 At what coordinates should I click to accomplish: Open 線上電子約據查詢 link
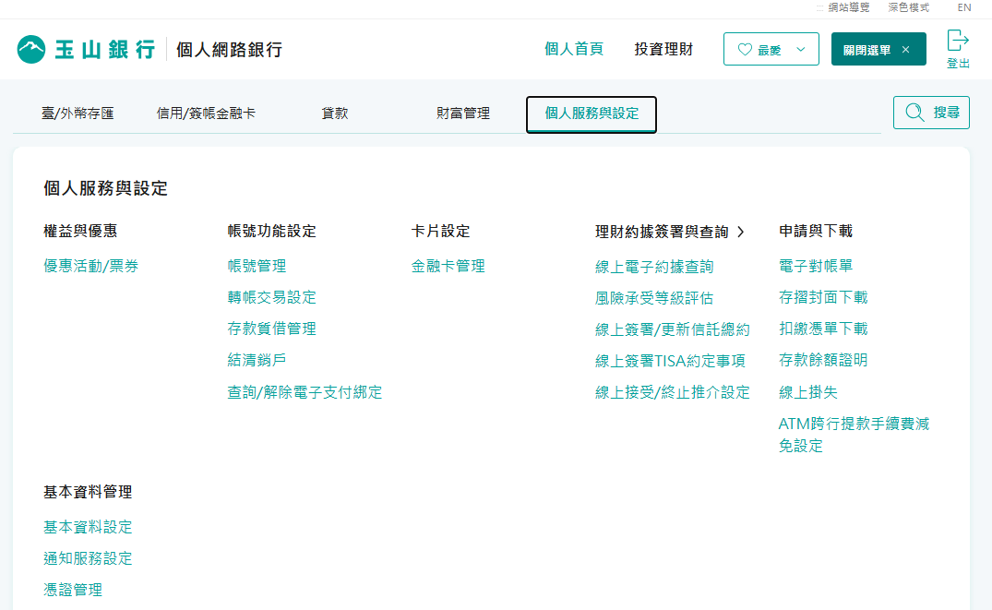[x=654, y=267]
